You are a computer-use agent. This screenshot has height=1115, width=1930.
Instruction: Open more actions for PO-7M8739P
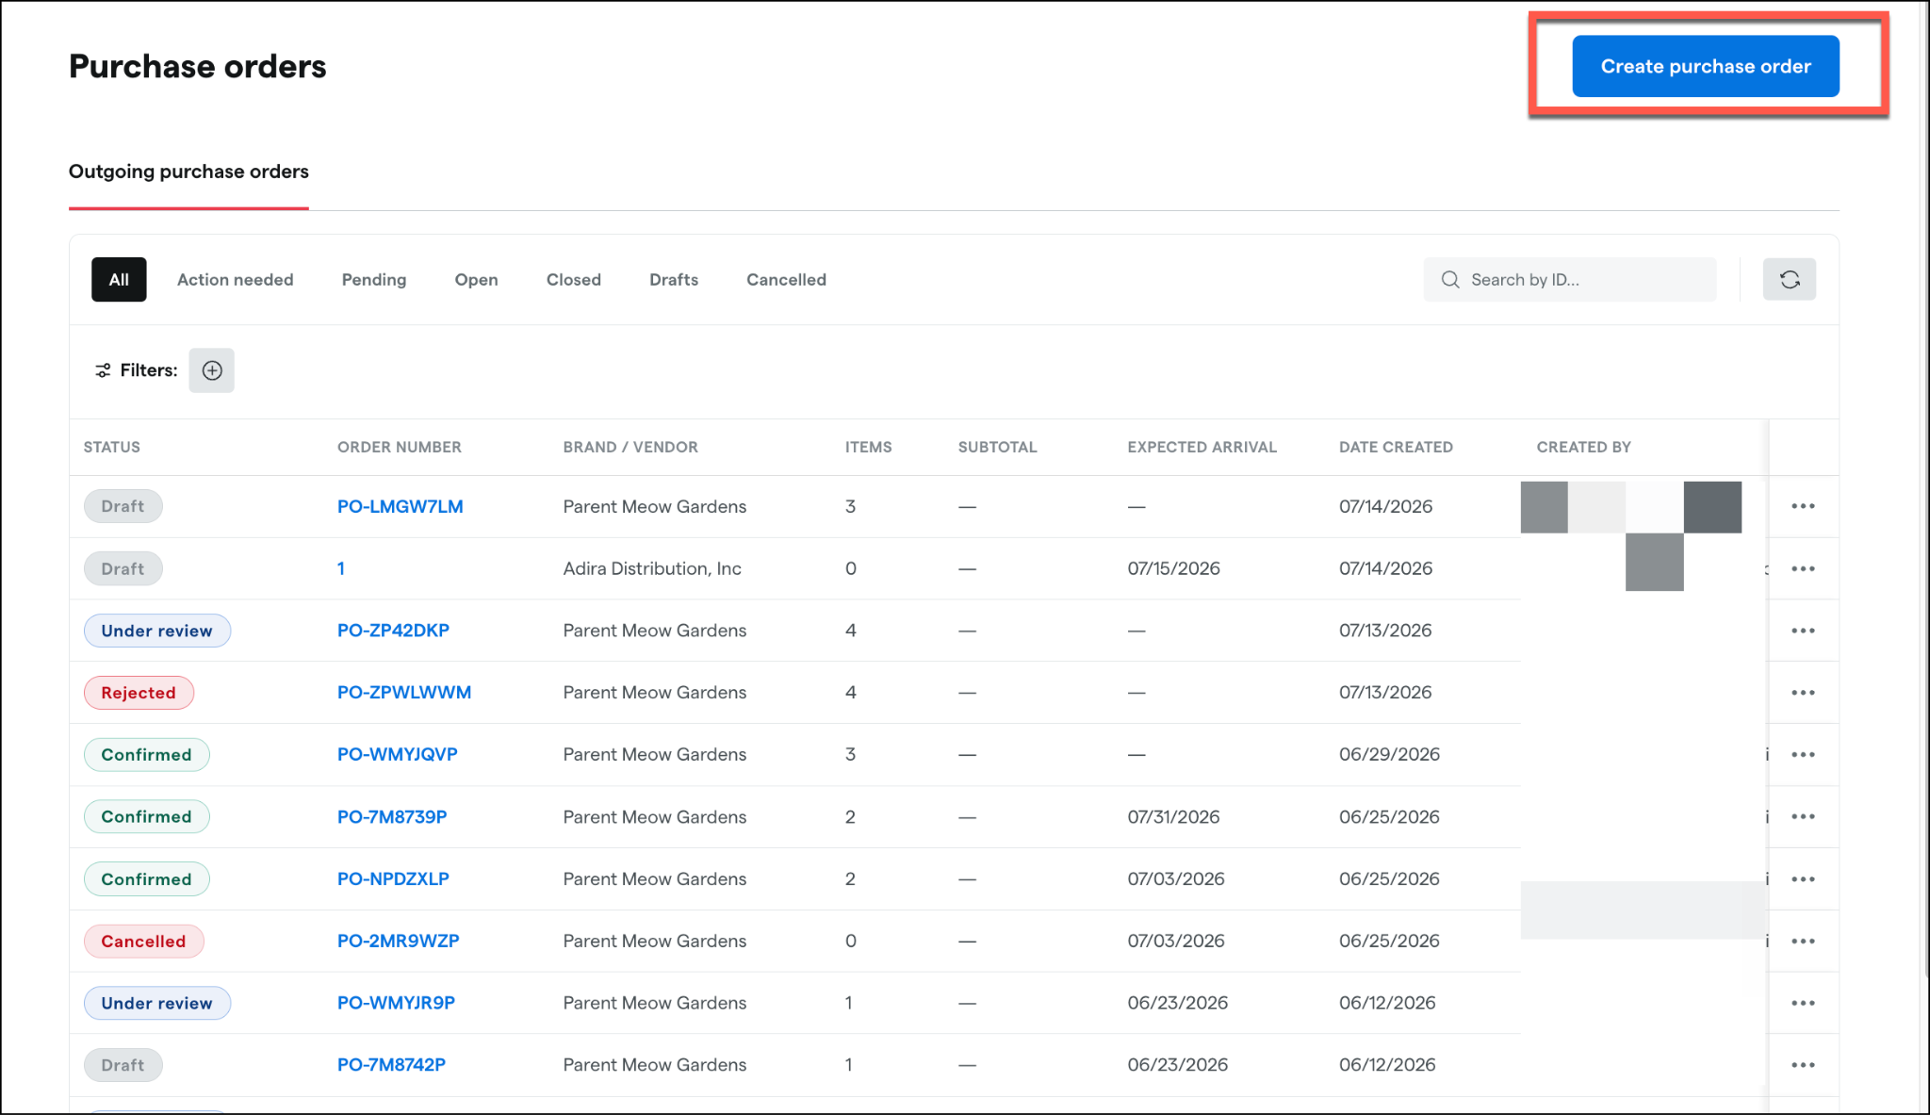point(1803,817)
